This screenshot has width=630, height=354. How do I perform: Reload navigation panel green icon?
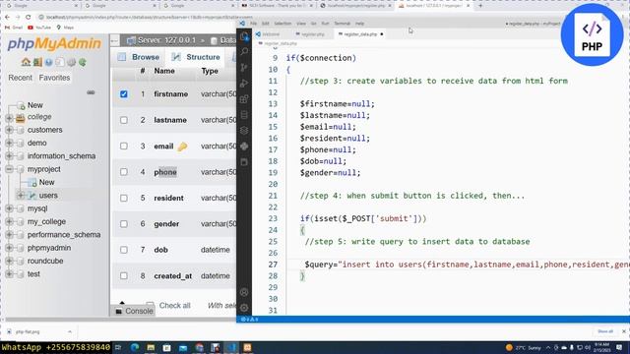click(x=83, y=62)
